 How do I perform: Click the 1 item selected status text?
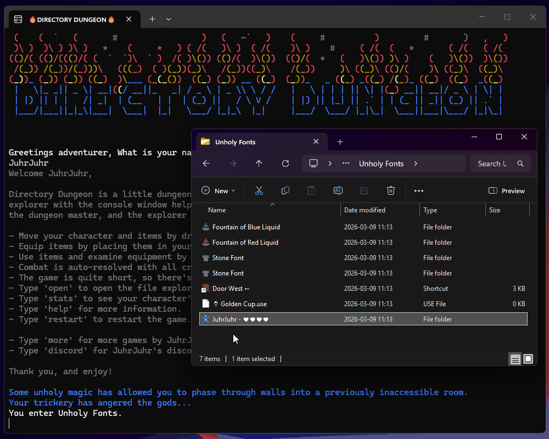(253, 359)
